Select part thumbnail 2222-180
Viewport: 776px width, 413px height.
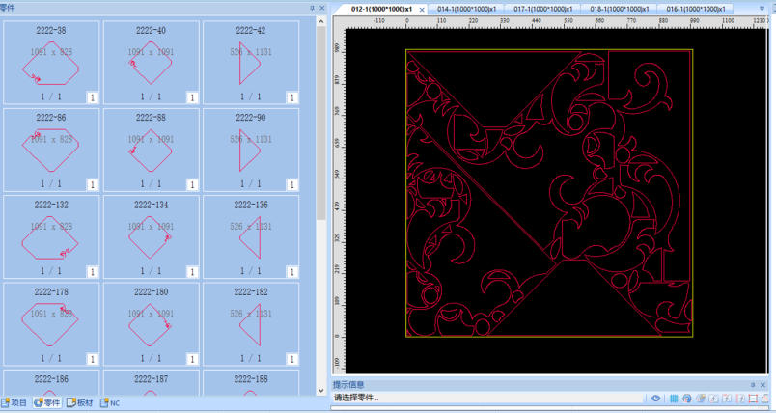click(x=151, y=324)
